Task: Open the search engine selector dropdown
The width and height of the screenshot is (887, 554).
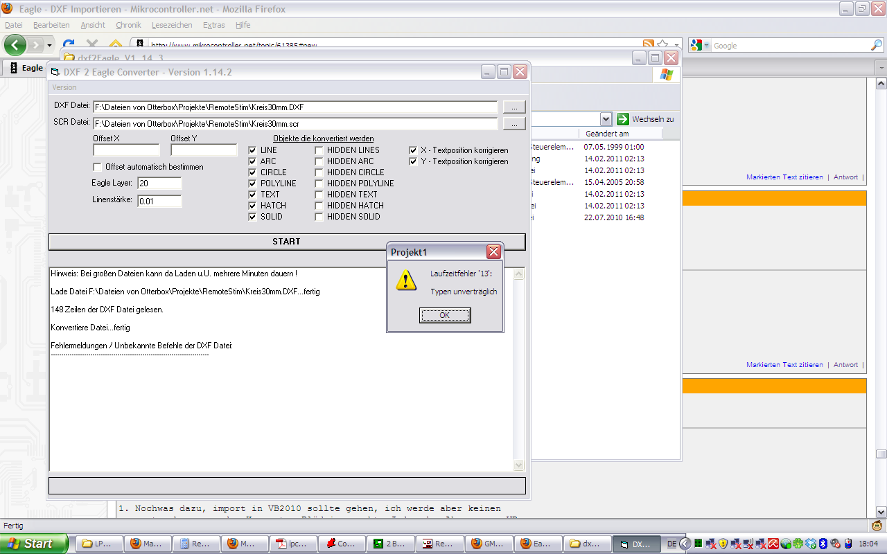Action: pyautogui.click(x=707, y=46)
